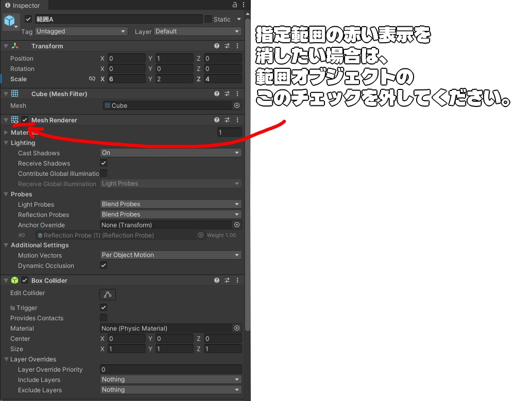This screenshot has height=401, width=515.
Task: Uncheck the Is Trigger checkbox
Action: pos(103,307)
